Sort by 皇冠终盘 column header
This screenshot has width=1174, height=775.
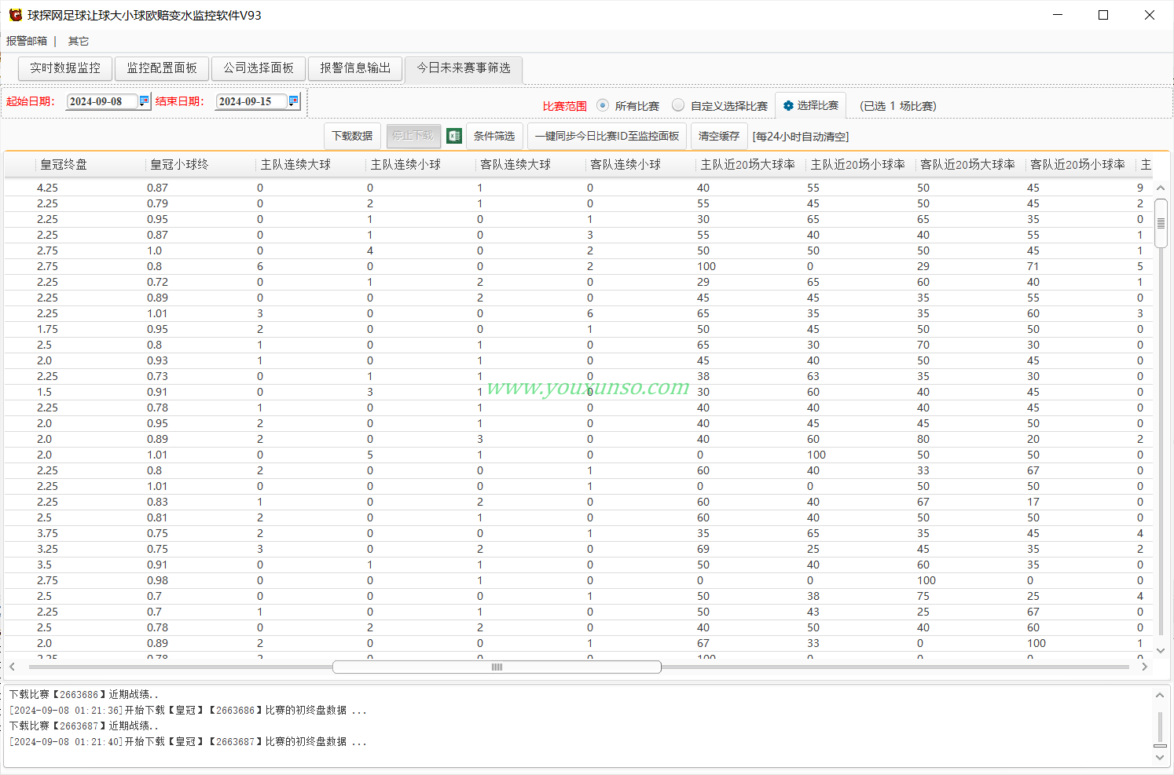click(x=91, y=164)
